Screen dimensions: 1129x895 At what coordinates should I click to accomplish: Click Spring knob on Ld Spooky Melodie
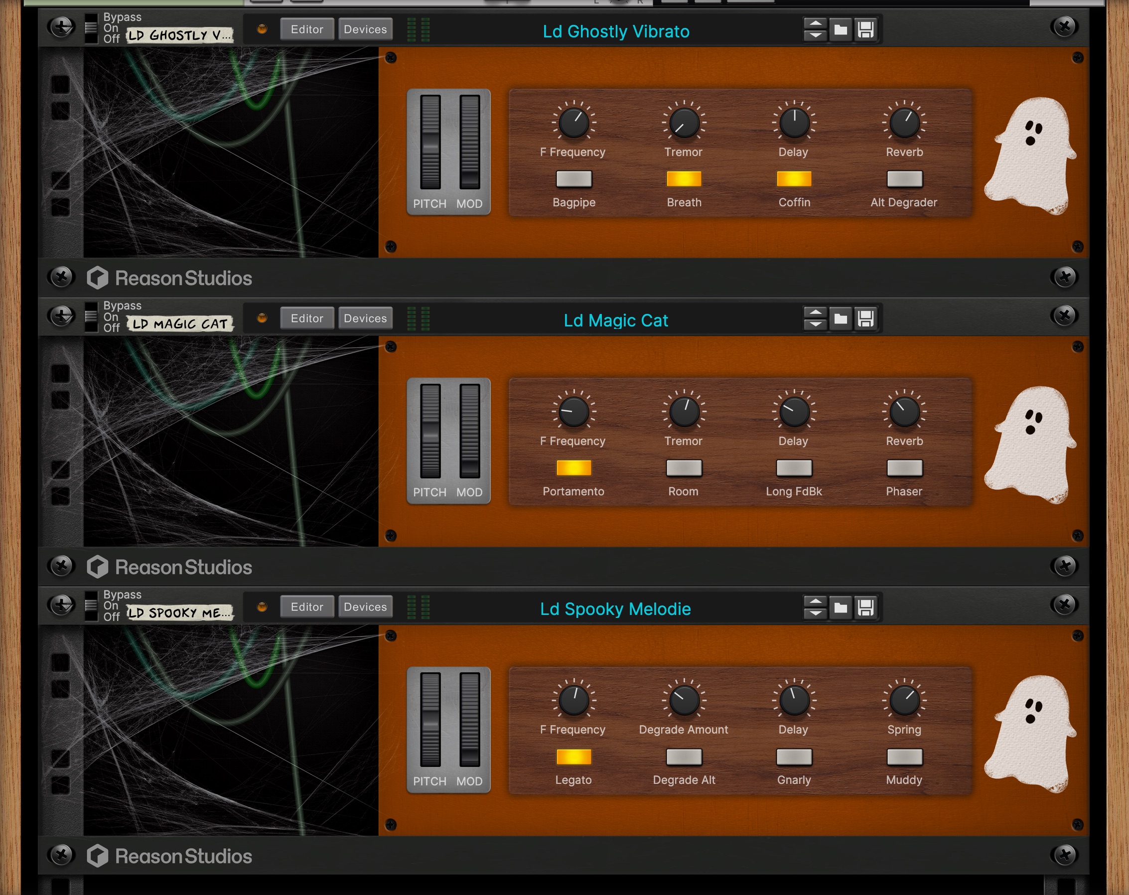click(x=905, y=701)
